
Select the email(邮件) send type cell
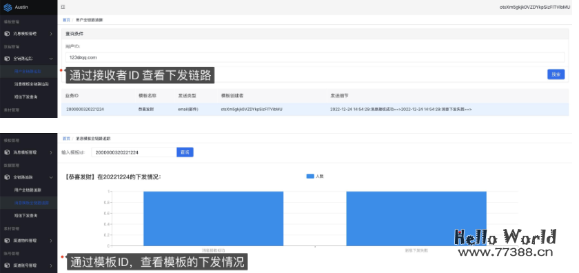coord(188,110)
